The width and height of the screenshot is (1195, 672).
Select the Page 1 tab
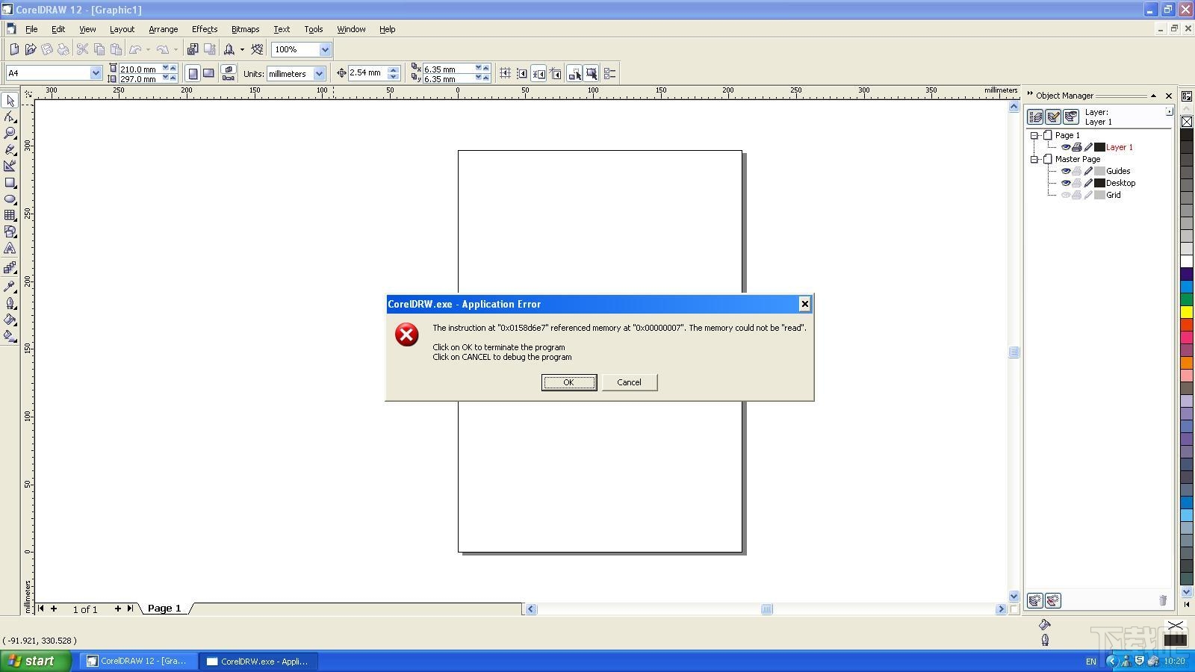pyautogui.click(x=164, y=609)
